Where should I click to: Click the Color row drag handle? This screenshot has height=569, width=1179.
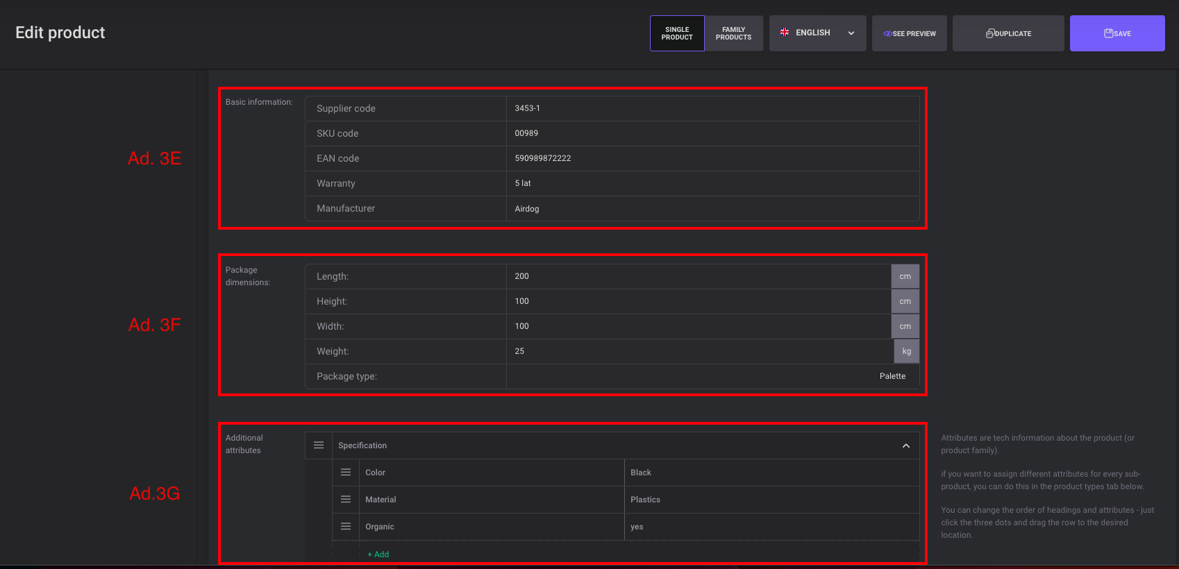coord(346,473)
